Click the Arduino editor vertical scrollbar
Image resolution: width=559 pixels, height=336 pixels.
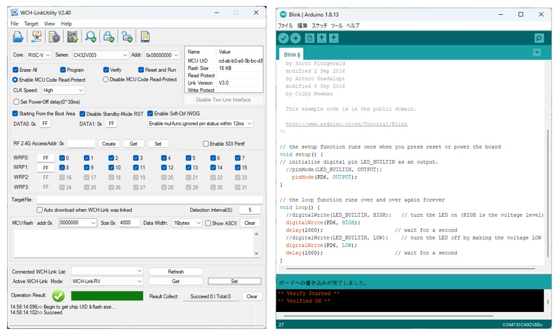[x=547, y=193]
